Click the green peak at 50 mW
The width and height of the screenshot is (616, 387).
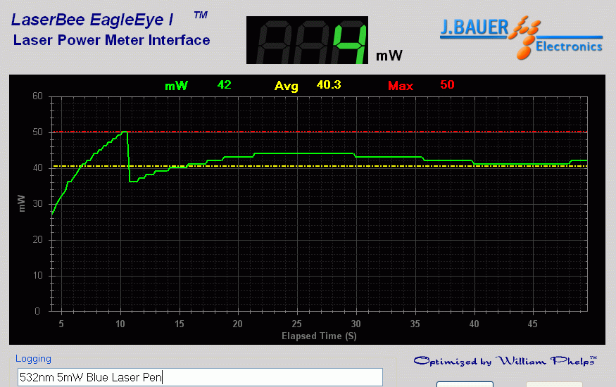click(125, 132)
